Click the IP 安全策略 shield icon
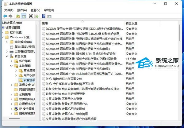This screenshot has width=184, height=128. [x=16, y=109]
